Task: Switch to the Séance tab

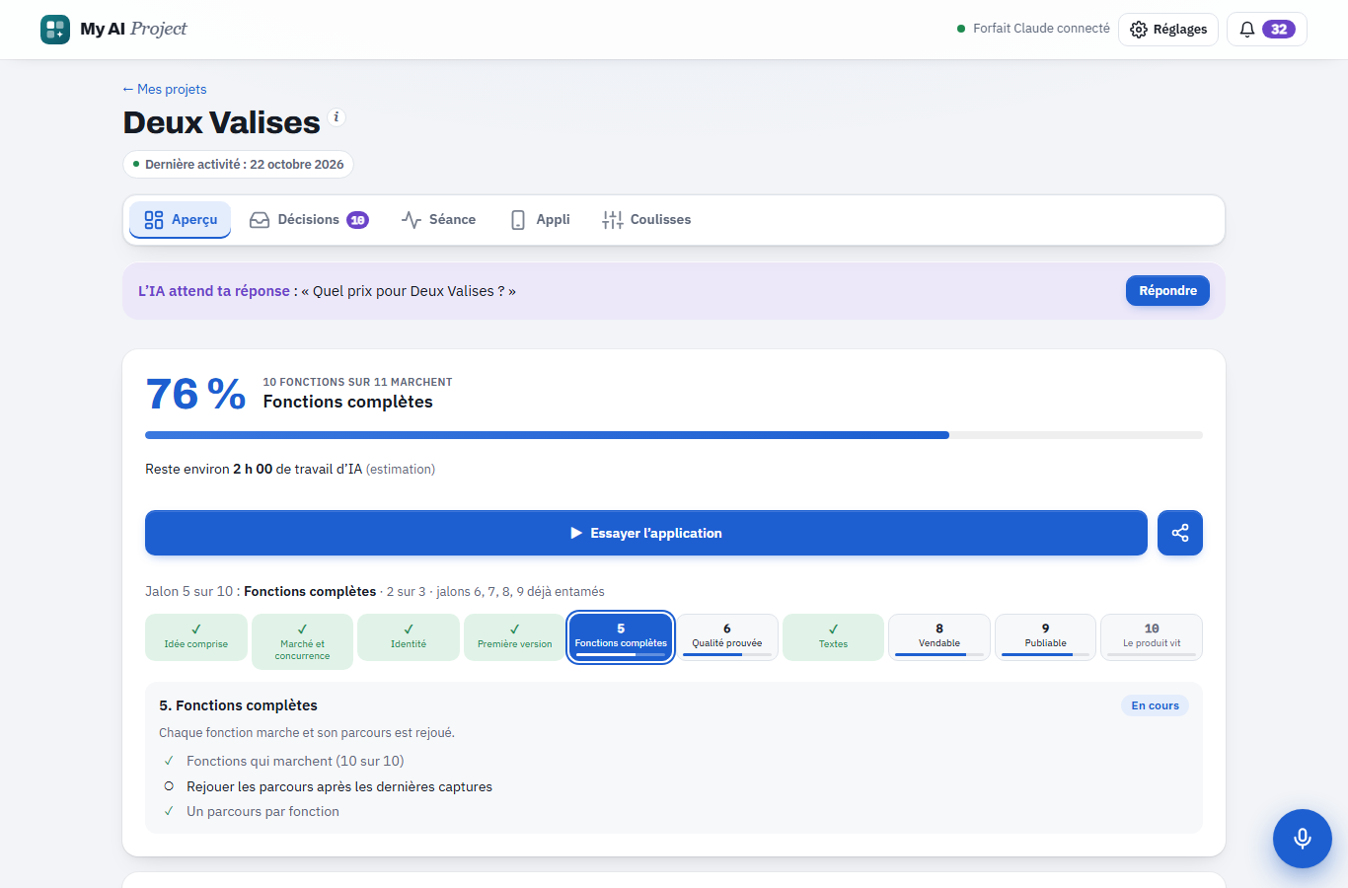Action: 439,220
